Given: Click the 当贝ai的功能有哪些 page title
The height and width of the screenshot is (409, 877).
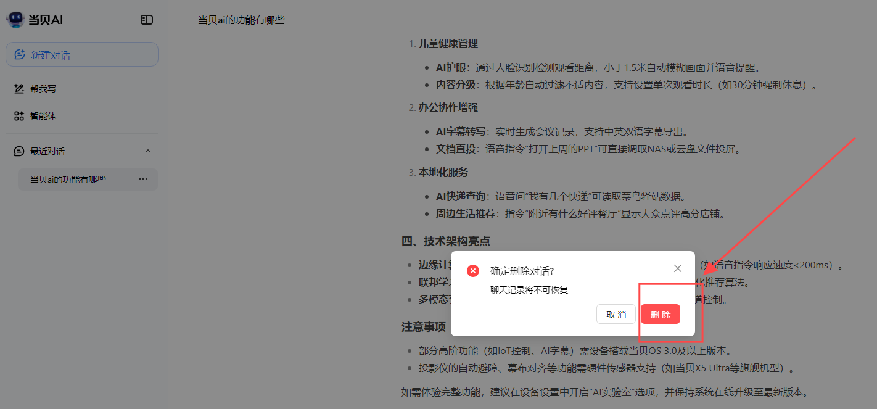Looking at the screenshot, I should [241, 20].
